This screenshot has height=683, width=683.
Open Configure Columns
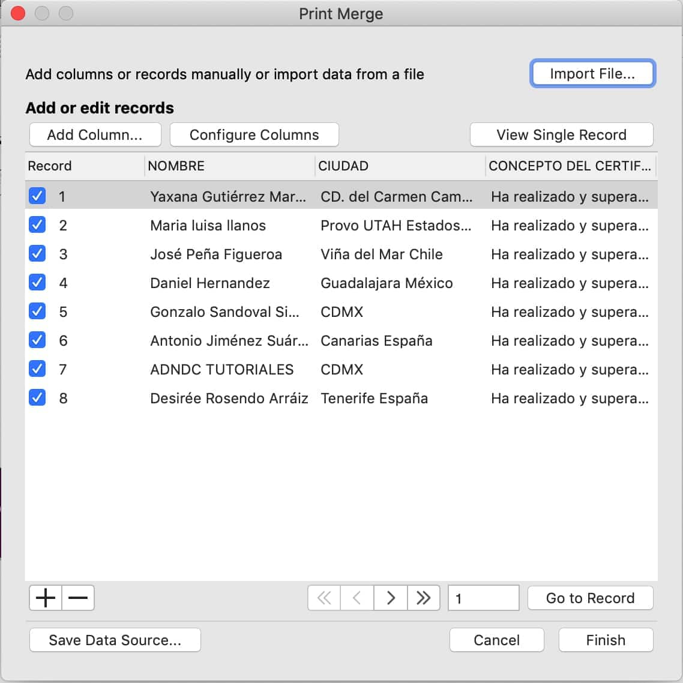(x=254, y=134)
